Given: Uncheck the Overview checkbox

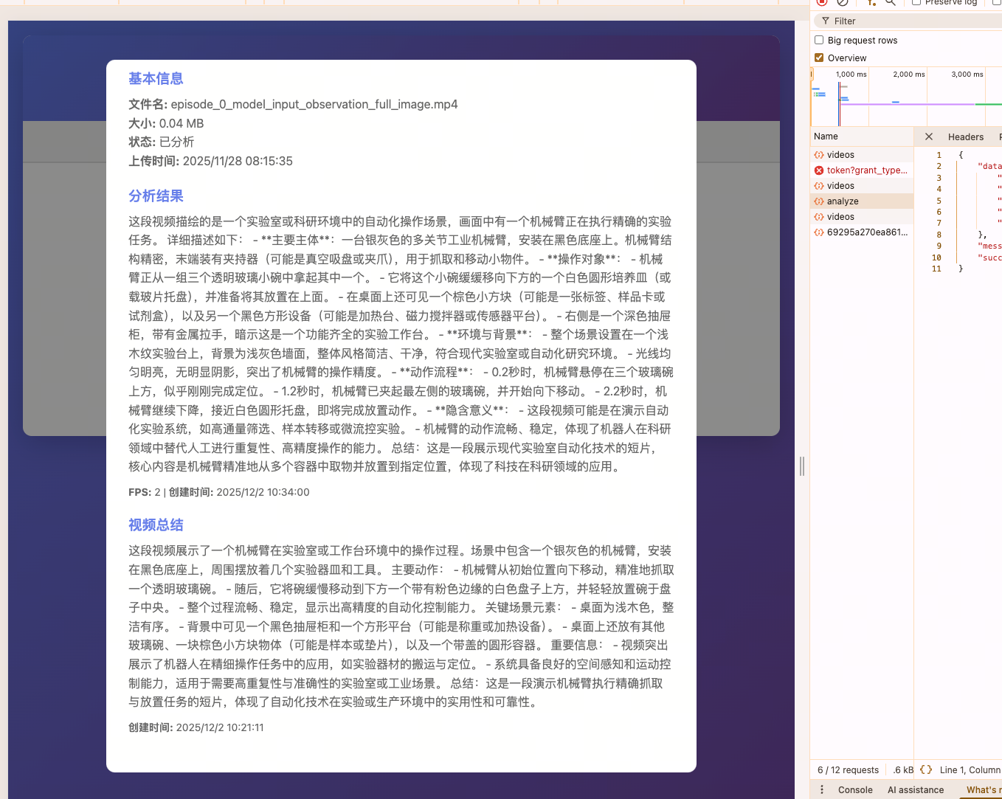Looking at the screenshot, I should tap(819, 58).
